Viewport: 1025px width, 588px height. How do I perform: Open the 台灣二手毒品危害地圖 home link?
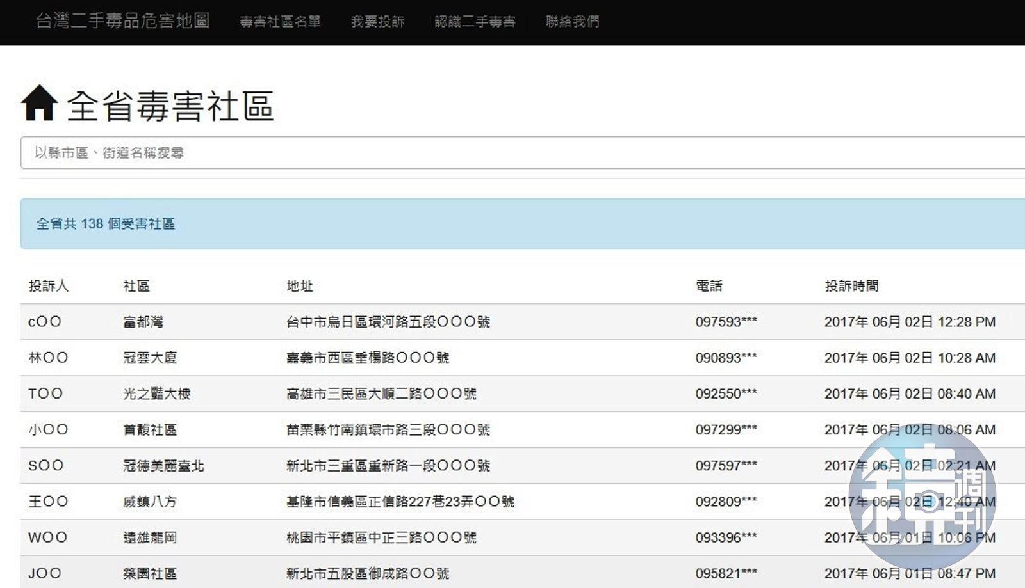click(122, 21)
